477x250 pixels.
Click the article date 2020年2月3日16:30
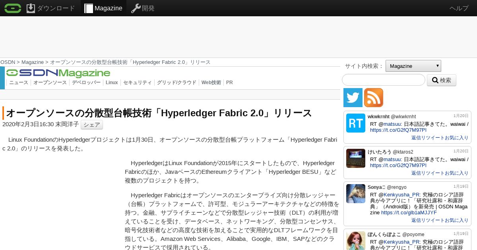(28, 124)
